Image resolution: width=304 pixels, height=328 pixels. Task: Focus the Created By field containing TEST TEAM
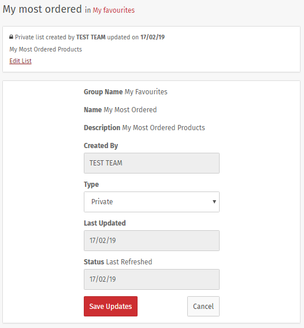[x=151, y=163]
